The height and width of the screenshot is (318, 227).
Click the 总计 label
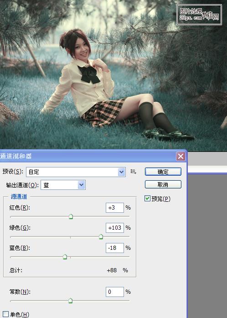click(x=16, y=270)
